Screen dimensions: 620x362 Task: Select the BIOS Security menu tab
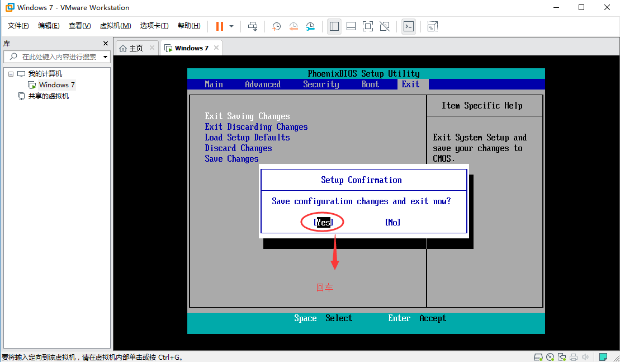coord(321,84)
